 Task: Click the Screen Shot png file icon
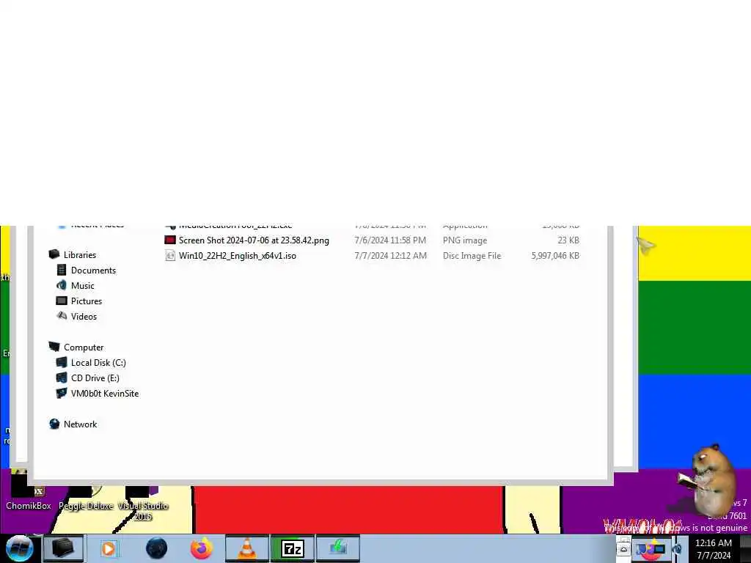point(170,240)
